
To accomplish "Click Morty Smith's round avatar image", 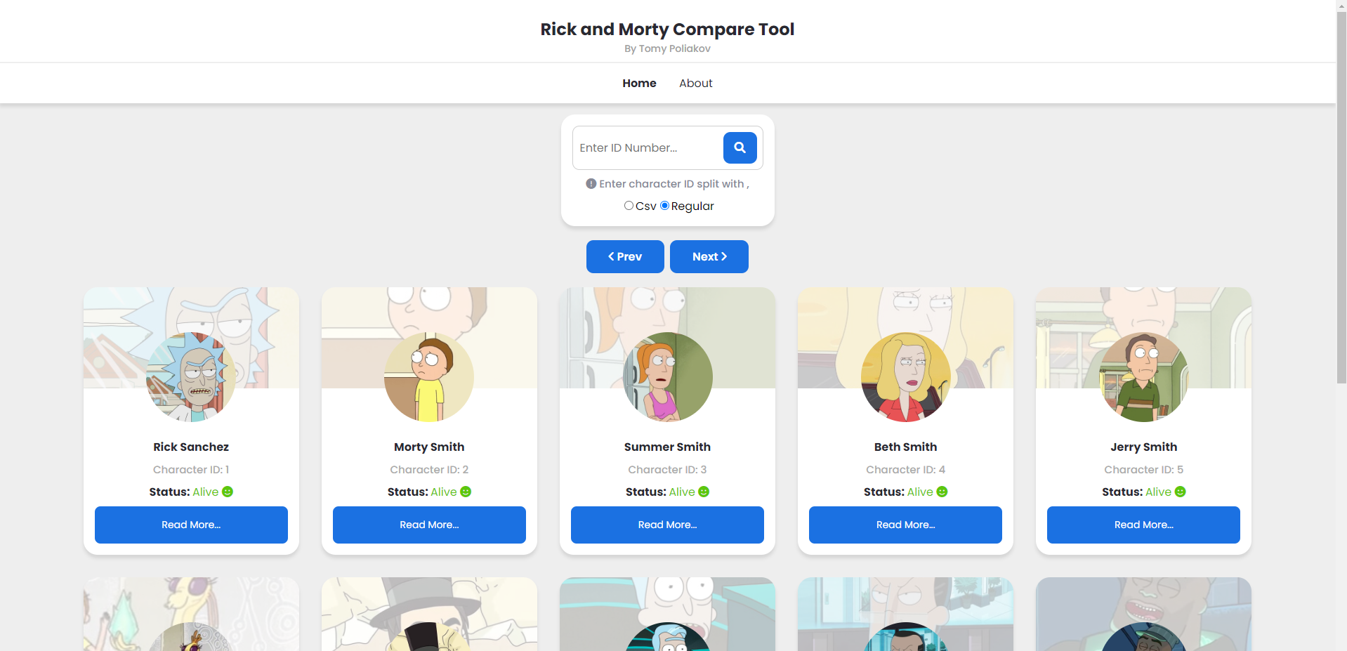I will click(x=429, y=377).
